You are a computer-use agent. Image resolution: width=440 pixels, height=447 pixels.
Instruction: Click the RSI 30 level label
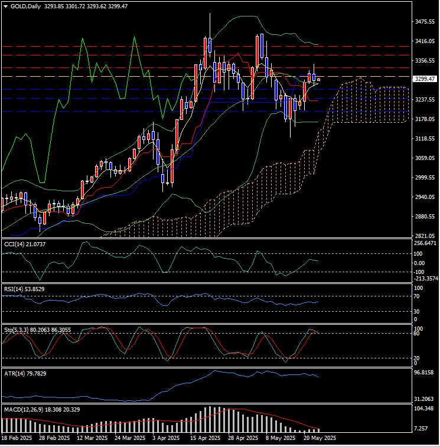[x=416, y=312]
